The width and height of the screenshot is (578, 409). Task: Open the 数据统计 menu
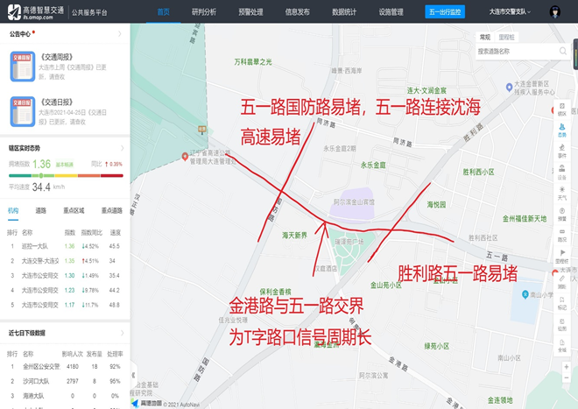coord(344,12)
